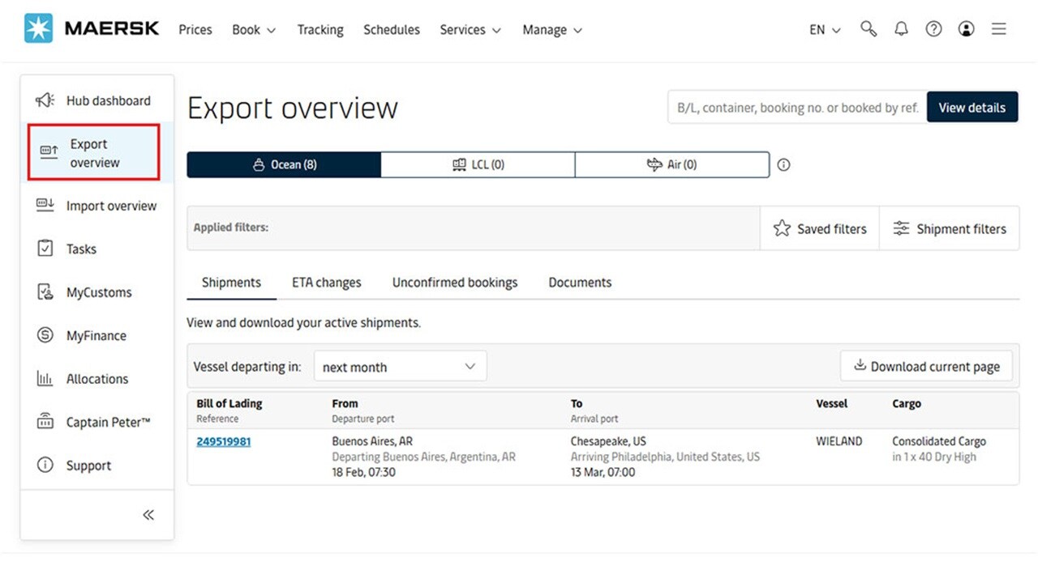Open the search magnifying glass icon
The image size is (1038, 583).
coord(869,28)
